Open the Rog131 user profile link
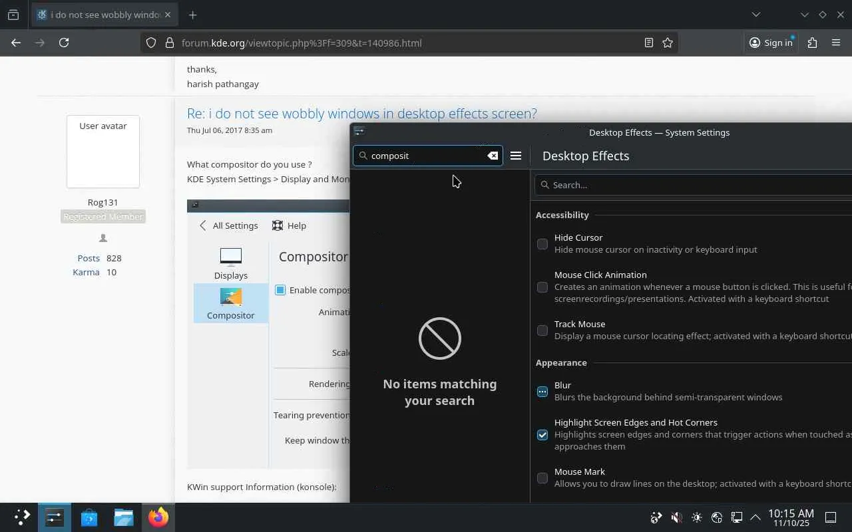The width and height of the screenshot is (852, 532). (x=103, y=202)
